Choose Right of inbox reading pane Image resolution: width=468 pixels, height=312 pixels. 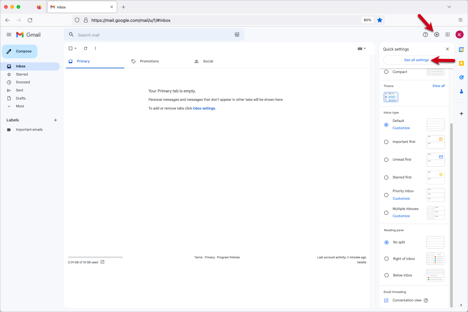coord(387,259)
